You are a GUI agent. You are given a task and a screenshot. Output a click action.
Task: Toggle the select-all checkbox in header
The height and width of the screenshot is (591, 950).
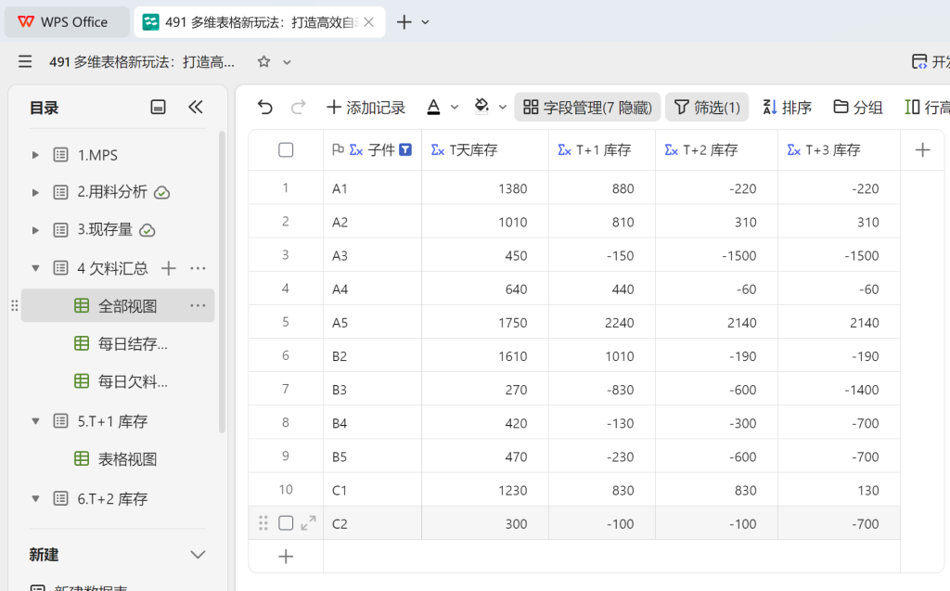coord(286,149)
